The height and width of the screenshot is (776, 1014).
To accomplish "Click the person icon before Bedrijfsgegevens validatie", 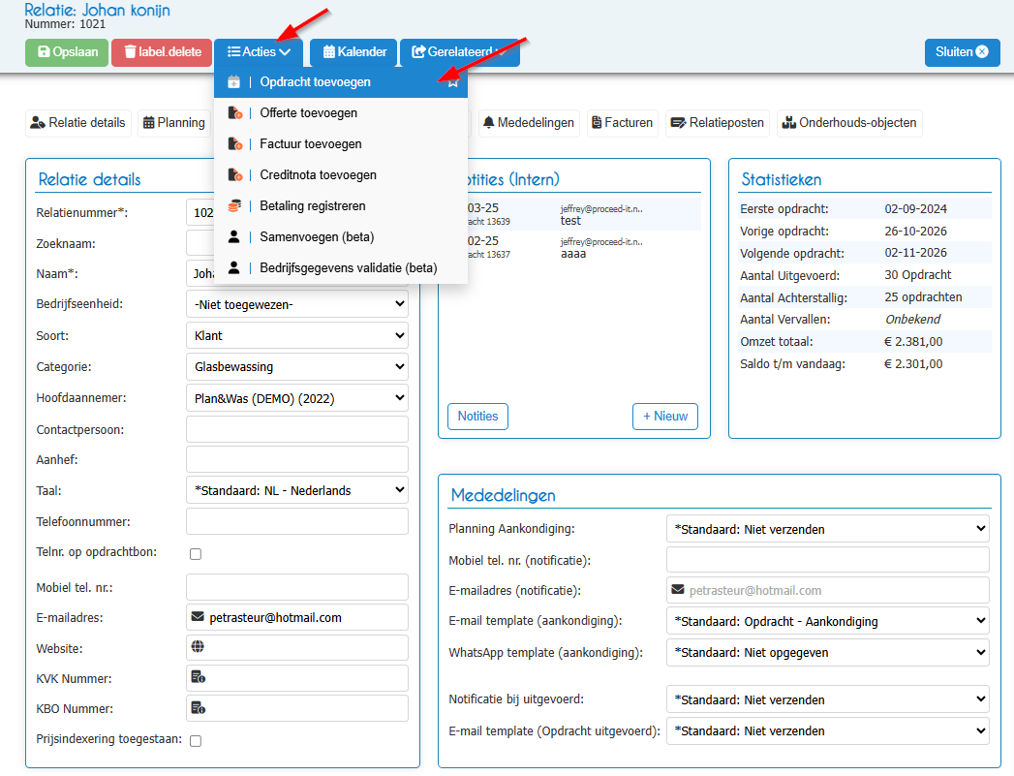I will point(234,267).
